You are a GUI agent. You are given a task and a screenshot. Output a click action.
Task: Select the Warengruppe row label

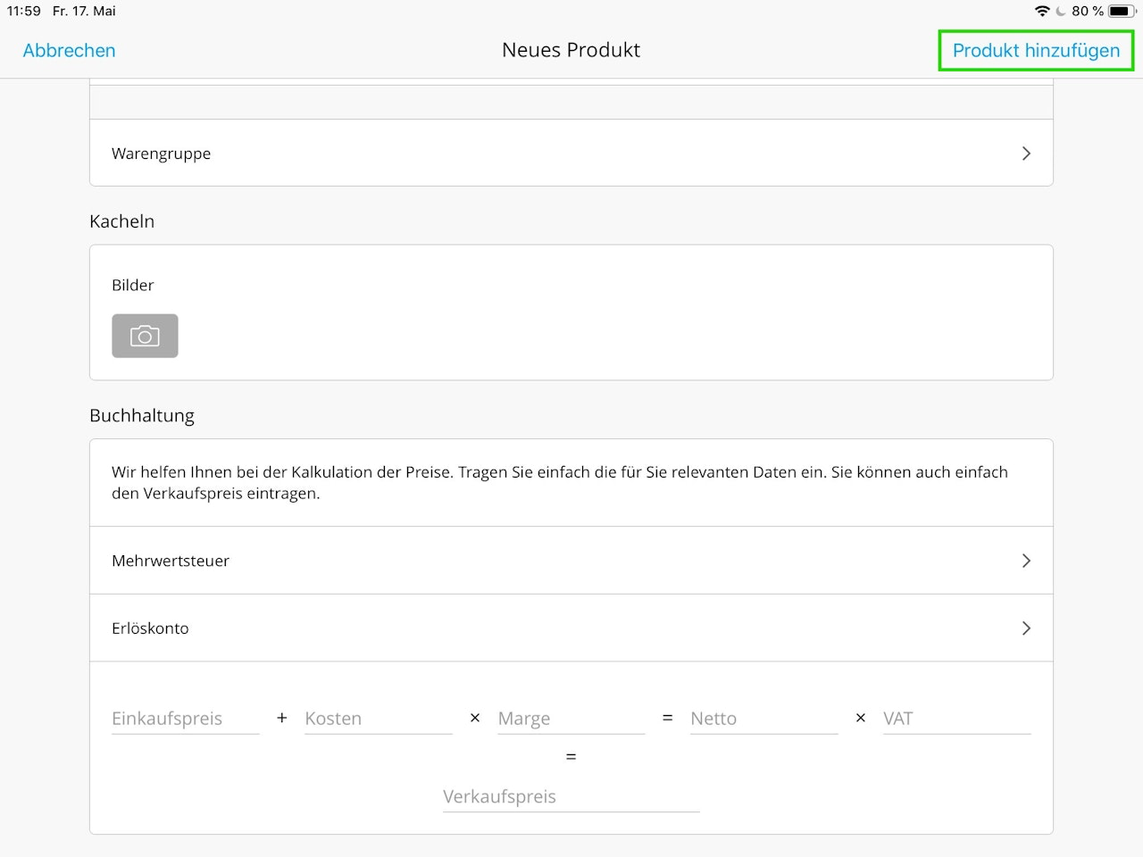tap(162, 154)
